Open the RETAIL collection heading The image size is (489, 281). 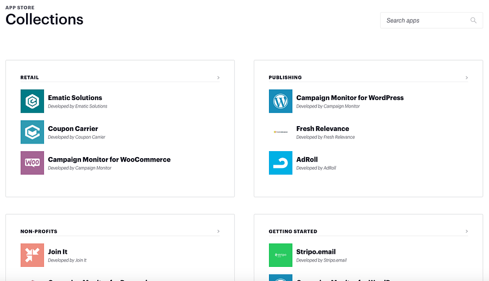pyautogui.click(x=30, y=77)
